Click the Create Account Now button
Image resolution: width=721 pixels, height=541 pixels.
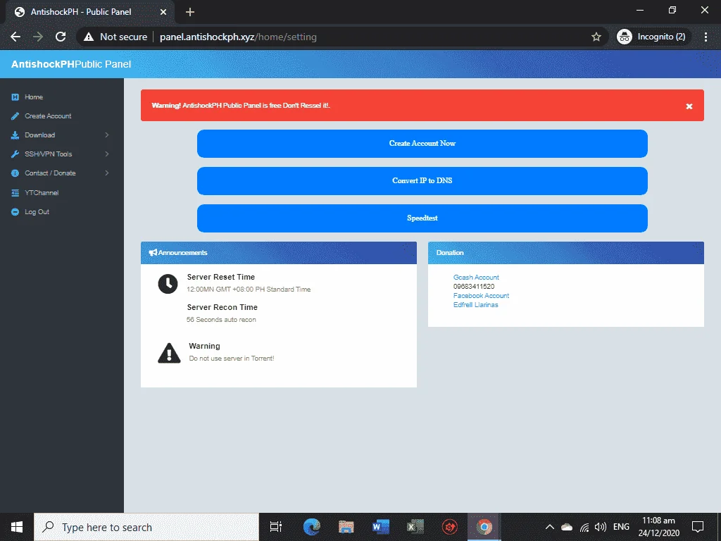pyautogui.click(x=422, y=144)
